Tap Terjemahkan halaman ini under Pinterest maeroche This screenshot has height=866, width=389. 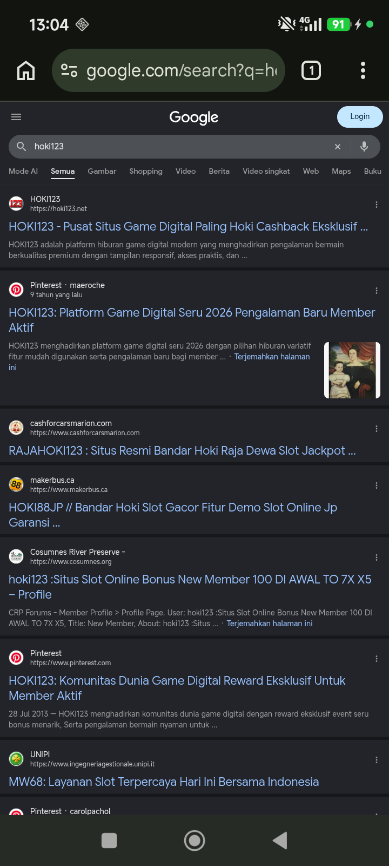click(272, 357)
